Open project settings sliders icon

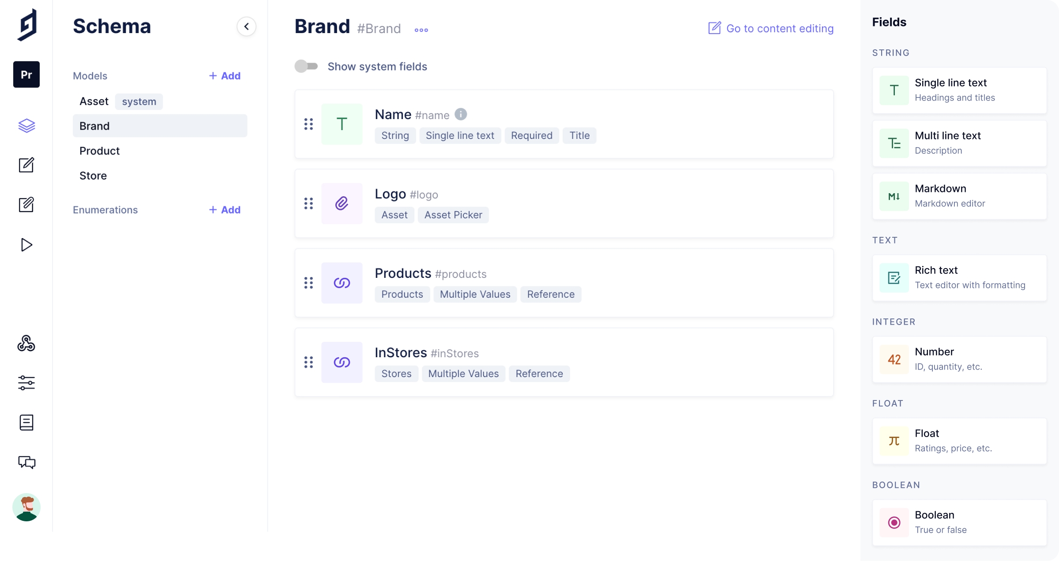(26, 383)
